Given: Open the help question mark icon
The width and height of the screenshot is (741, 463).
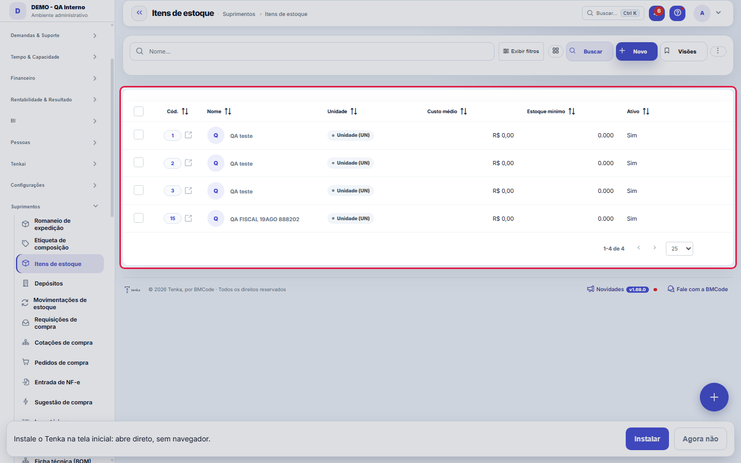Looking at the screenshot, I should point(678,13).
